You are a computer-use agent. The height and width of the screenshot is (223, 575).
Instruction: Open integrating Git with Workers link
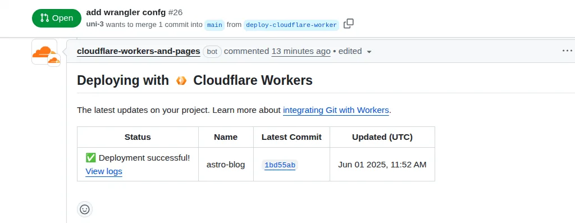pos(336,110)
